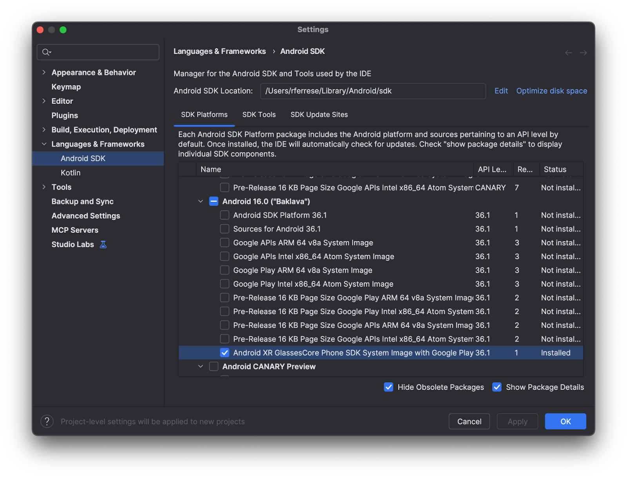Select Kotlin in the settings sidebar
This screenshot has height=478, width=627.
[x=71, y=172]
